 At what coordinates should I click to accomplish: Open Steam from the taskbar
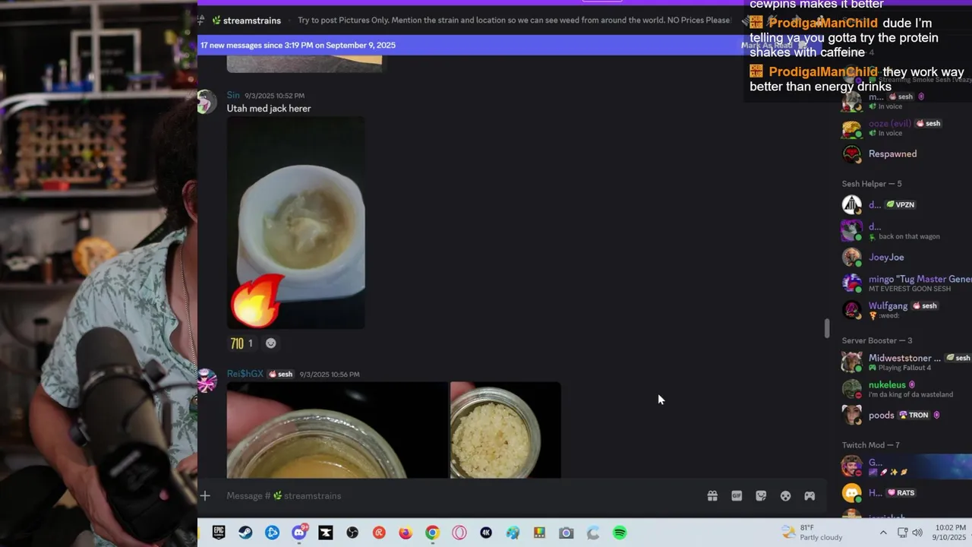coord(245,533)
